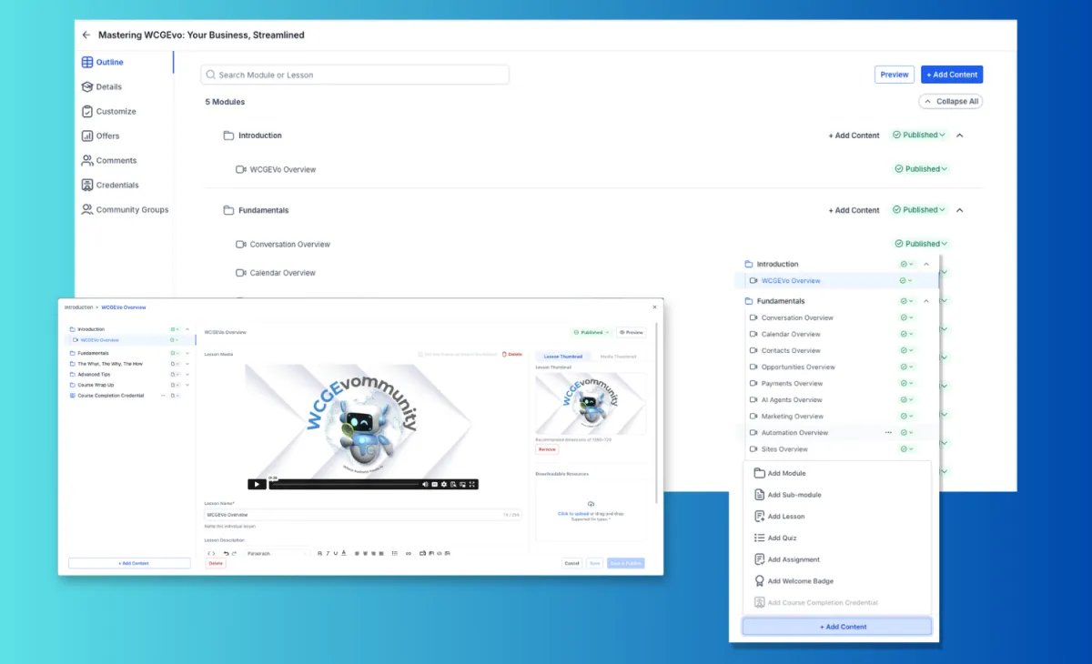Click the lesson thumbnail preview image
Viewport: 1092px width, 664px height.
tap(591, 403)
